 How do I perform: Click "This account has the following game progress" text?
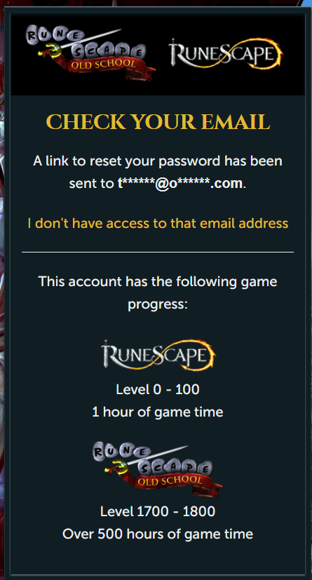[158, 293]
